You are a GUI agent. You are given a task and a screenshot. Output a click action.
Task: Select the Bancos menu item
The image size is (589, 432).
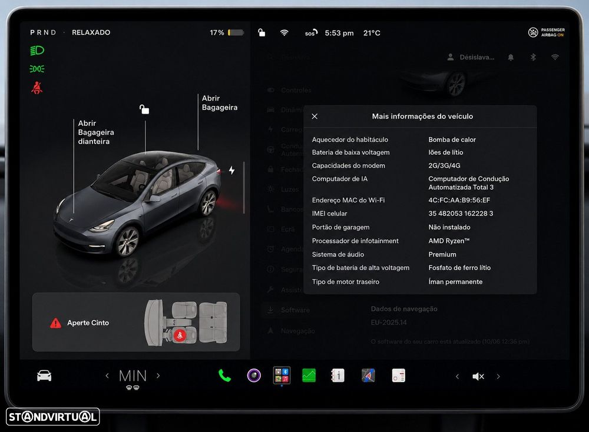click(284, 209)
